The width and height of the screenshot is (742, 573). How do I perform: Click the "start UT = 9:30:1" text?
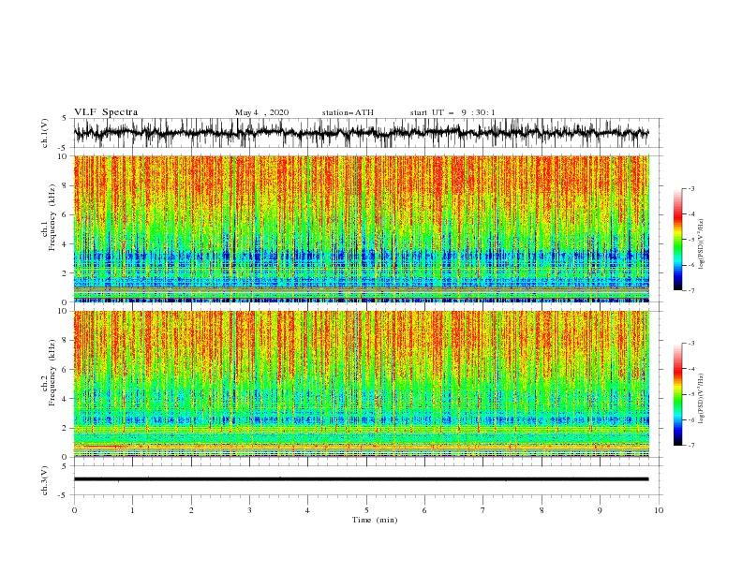pyautogui.click(x=453, y=112)
